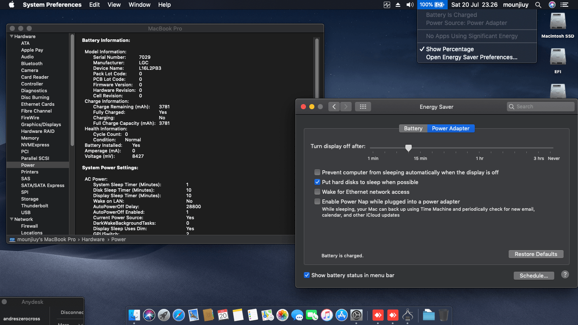Open Spotlight search magnifier in menu bar
The height and width of the screenshot is (325, 578).
click(x=538, y=5)
